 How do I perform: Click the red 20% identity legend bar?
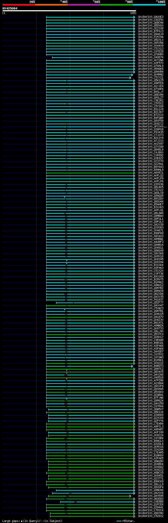[19, 5]
